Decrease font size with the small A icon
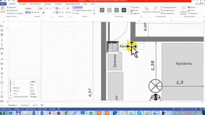The height and width of the screenshot is (115, 205). pos(50,9)
